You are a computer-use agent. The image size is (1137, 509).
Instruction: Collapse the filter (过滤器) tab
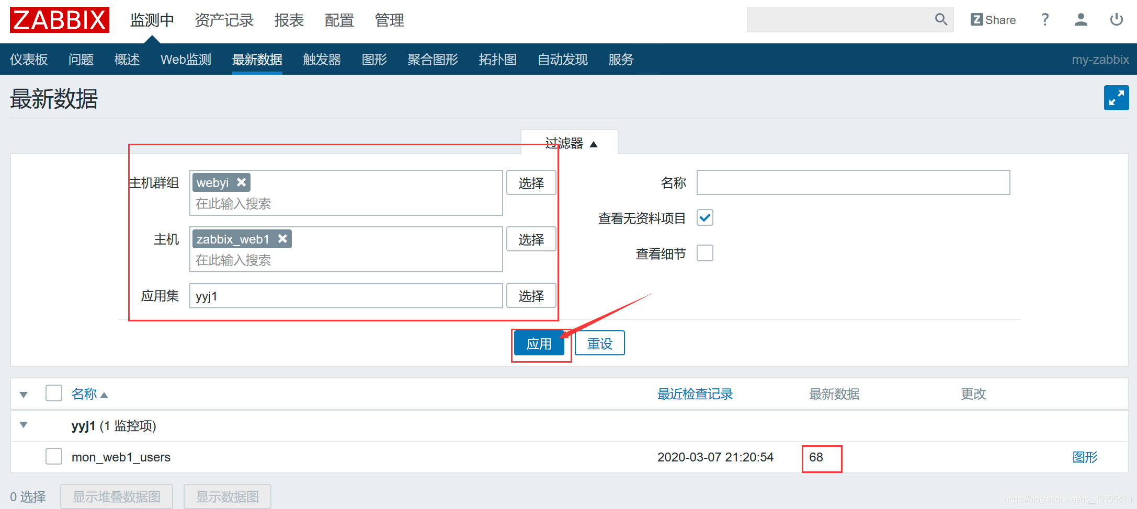pos(570,143)
